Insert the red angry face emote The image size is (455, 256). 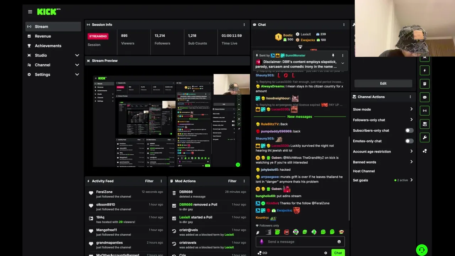[287, 232]
